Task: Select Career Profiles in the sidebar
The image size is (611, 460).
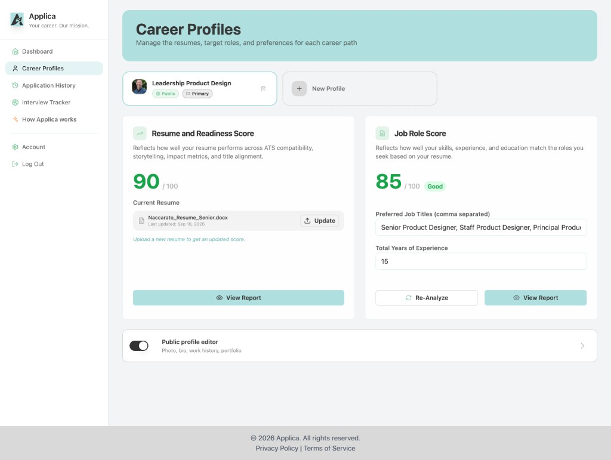Action: coord(54,68)
